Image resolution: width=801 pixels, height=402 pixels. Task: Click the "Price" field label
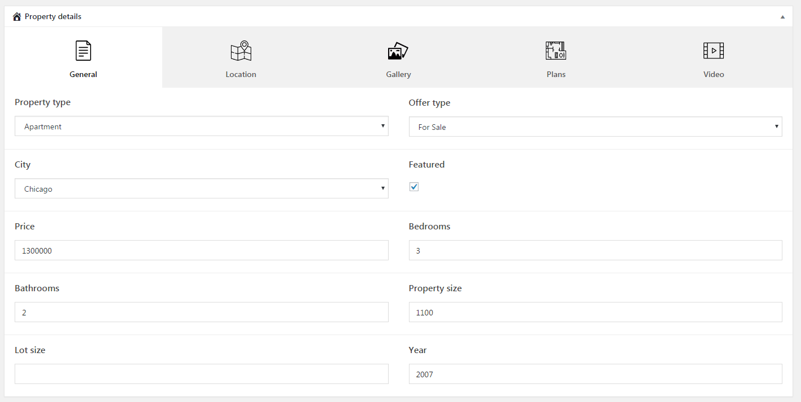25,227
